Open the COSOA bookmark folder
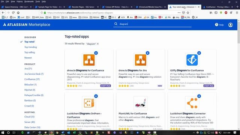The width and height of the screenshot is (240, 135). click(x=83, y=17)
